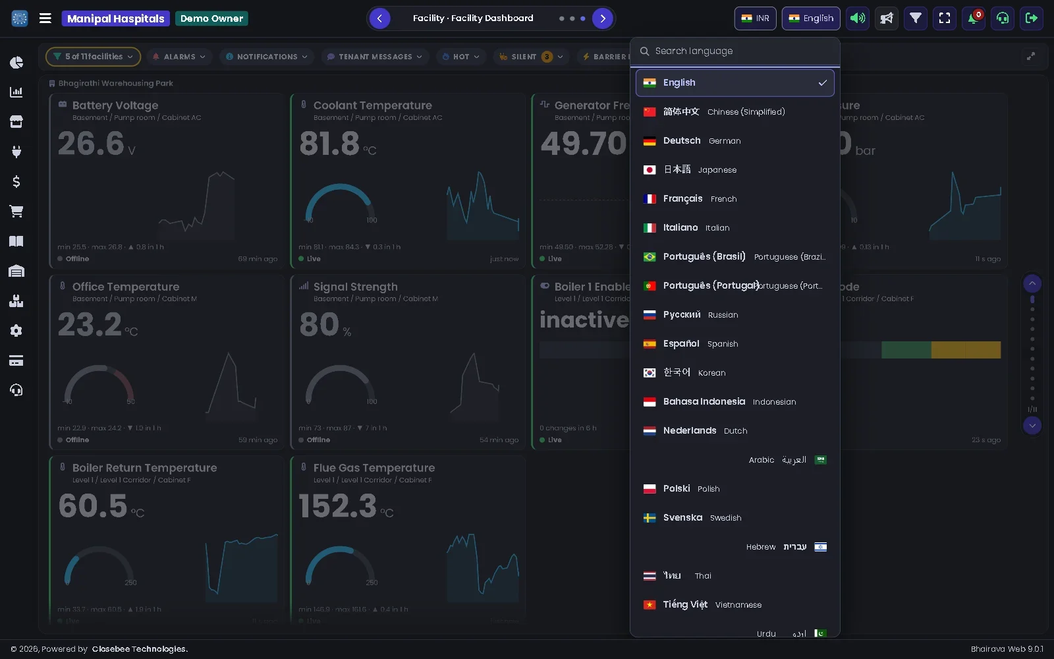Select English in the language list

pyautogui.click(x=735, y=83)
